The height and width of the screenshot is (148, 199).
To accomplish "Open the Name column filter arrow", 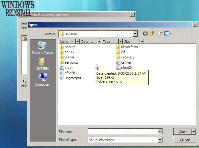I will [x=78, y=42].
